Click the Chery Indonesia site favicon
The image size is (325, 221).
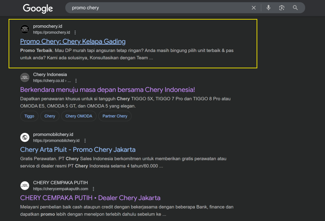point(25,77)
